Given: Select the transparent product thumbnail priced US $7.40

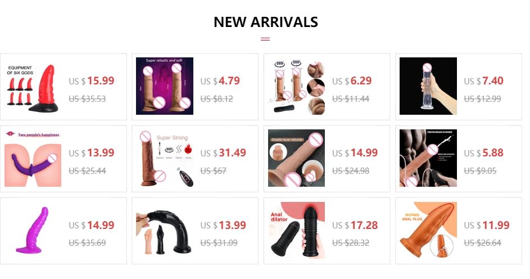Looking at the screenshot, I should pos(428,86).
